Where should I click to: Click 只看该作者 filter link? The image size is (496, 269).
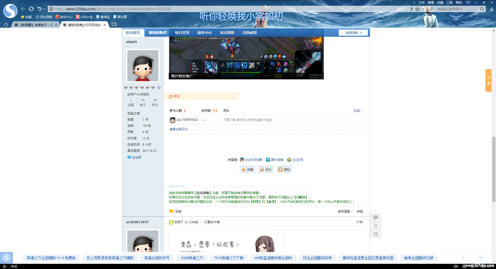coord(212,222)
